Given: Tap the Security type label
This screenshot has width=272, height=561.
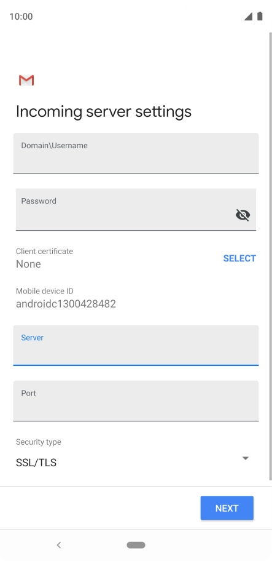Looking at the screenshot, I should point(39,442).
